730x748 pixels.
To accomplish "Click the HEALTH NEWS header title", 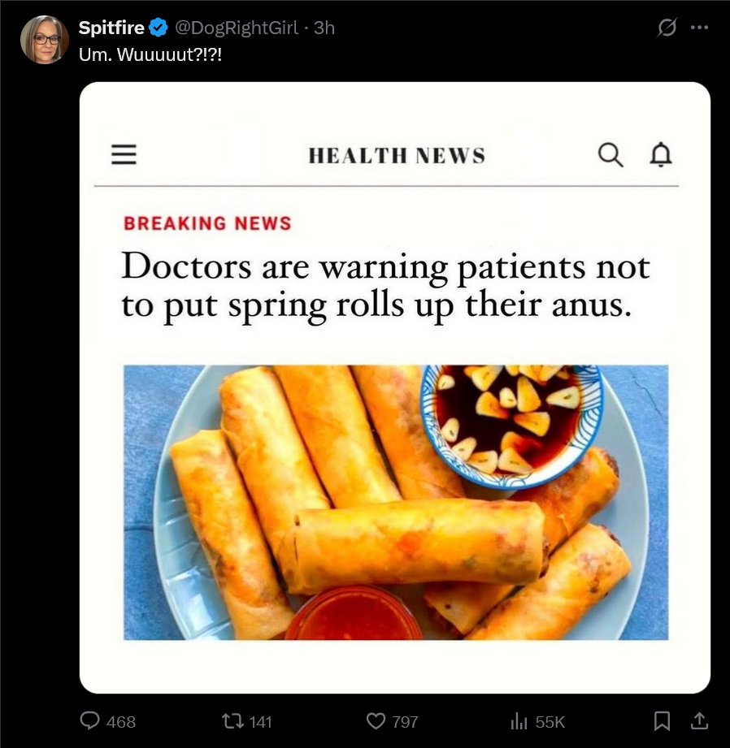I will tap(397, 156).
